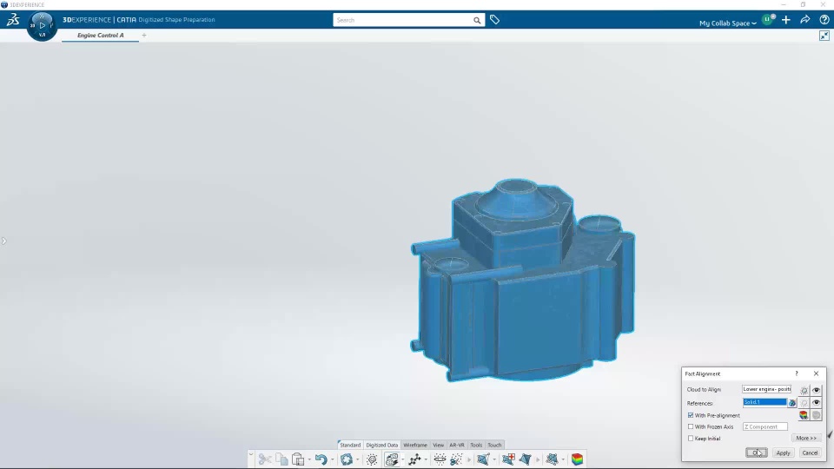834x469 pixels.
Task: Click the rainbow deviation cube icon in dialog
Action: tap(804, 415)
